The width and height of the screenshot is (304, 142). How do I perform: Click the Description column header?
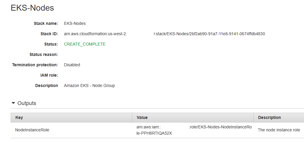tap(269, 117)
